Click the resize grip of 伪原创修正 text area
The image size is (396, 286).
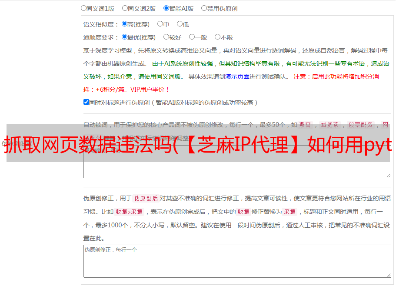(x=389, y=275)
